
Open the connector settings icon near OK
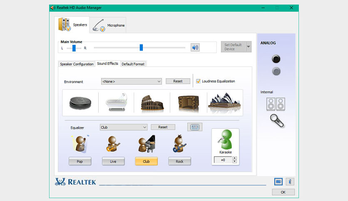pyautogui.click(x=278, y=182)
